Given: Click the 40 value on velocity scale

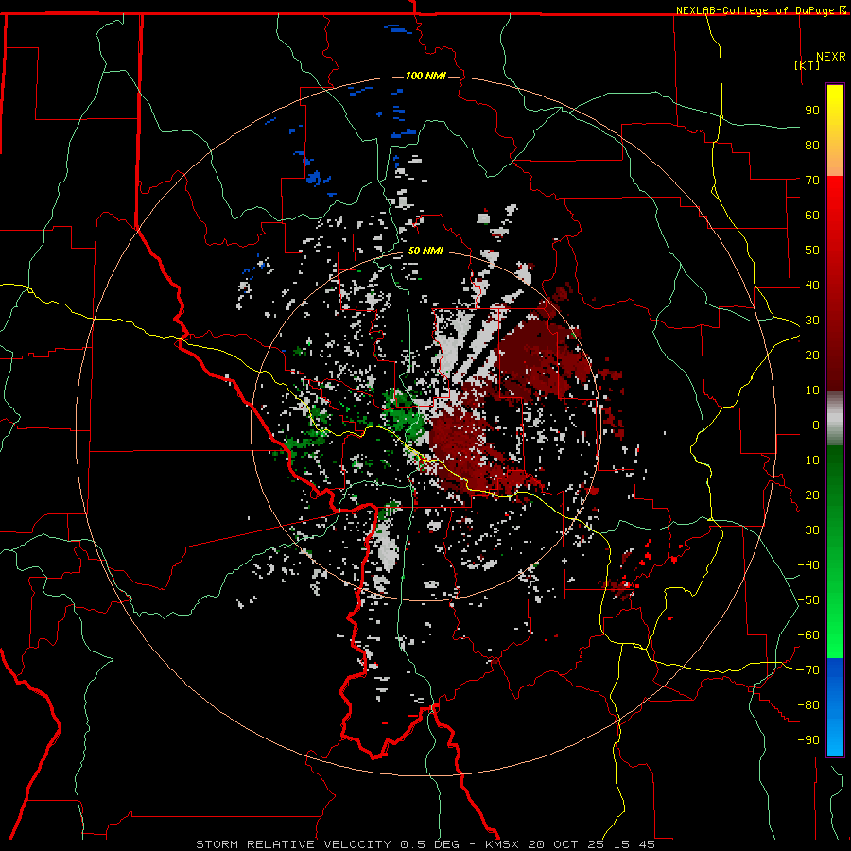Looking at the screenshot, I should pos(812,286).
